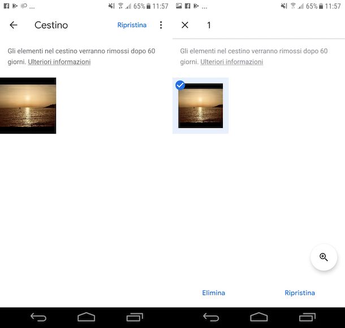
Task: Tap Ripristina at the bottom right
Action: 300,293
